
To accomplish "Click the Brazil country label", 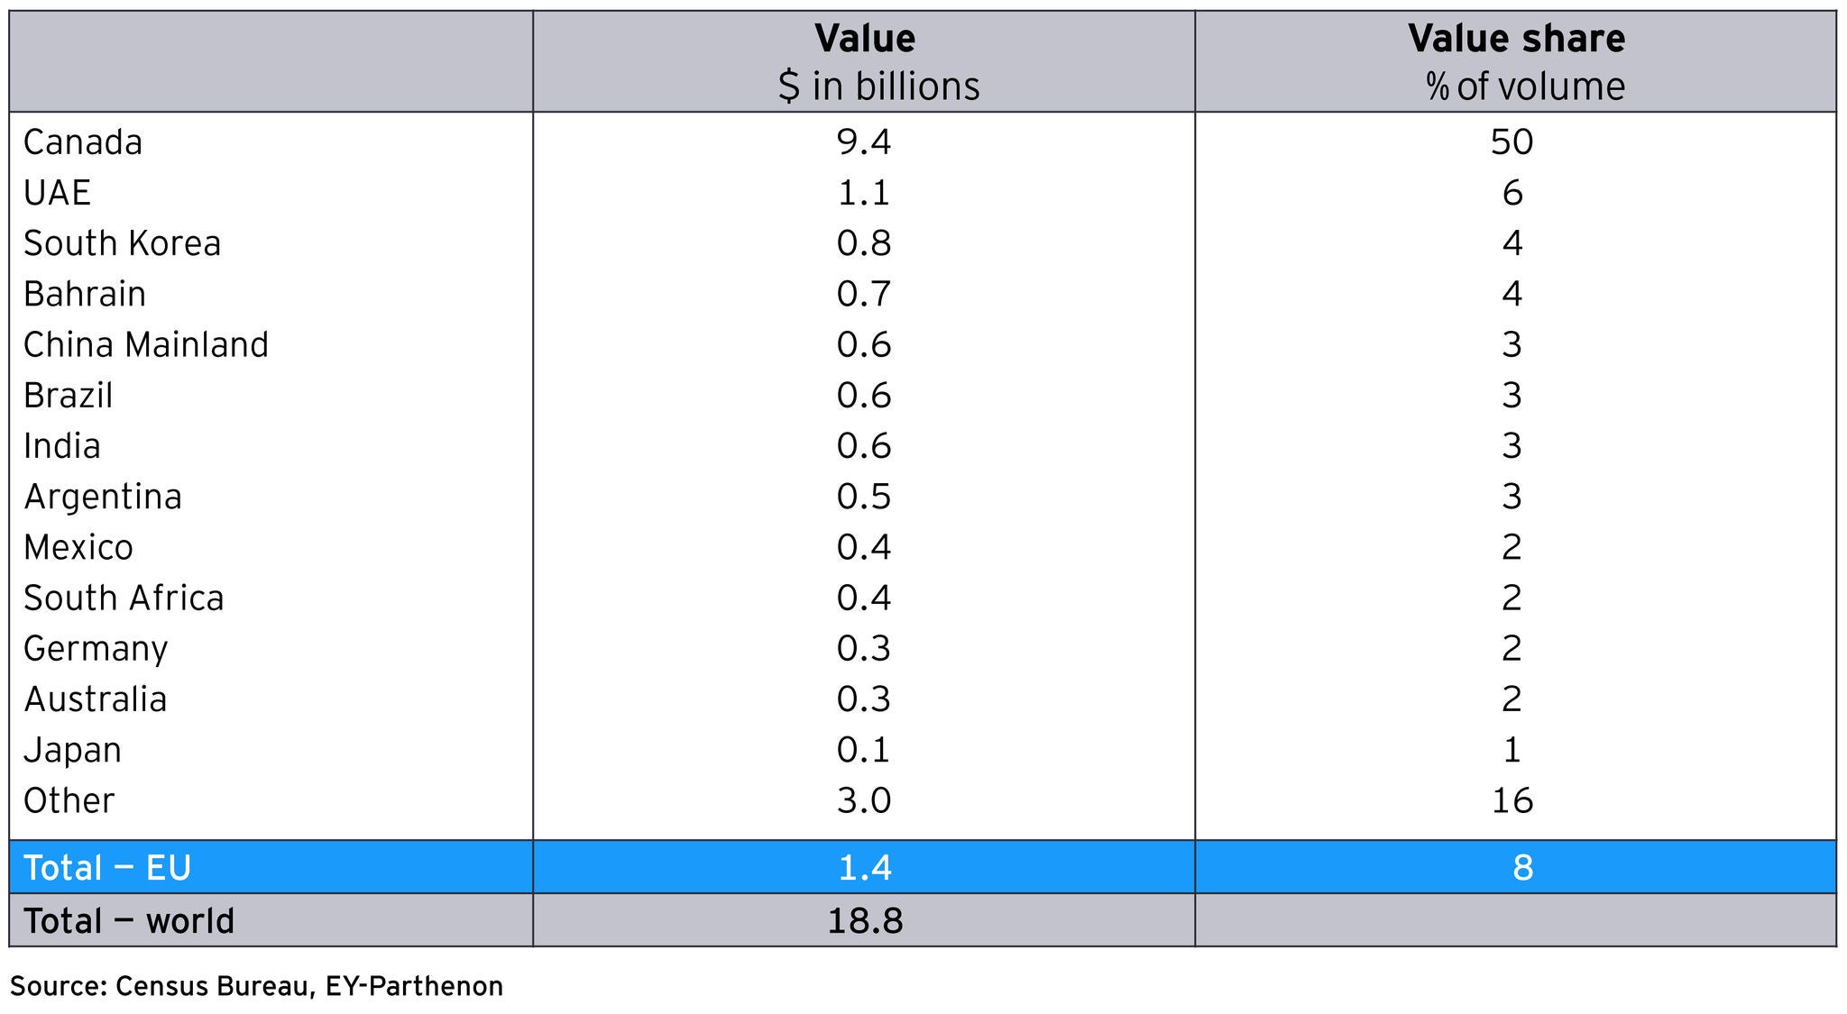I will [x=69, y=396].
